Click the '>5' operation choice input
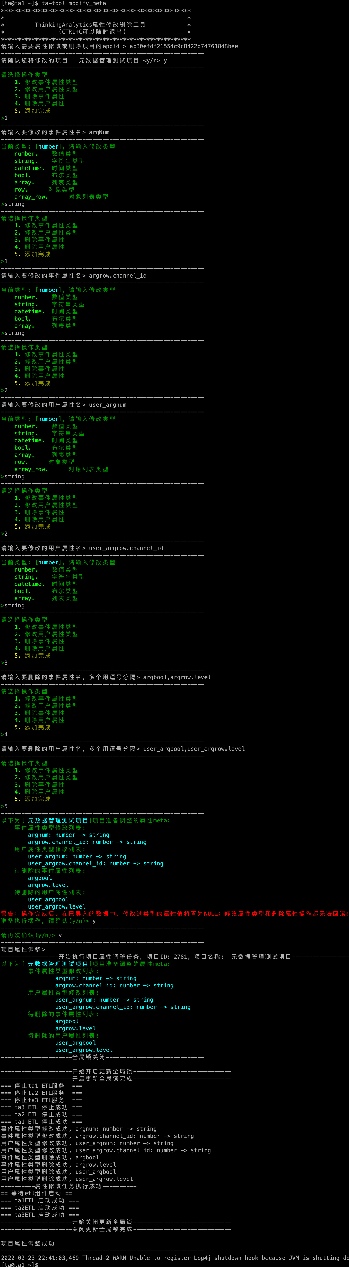 [x=4, y=807]
